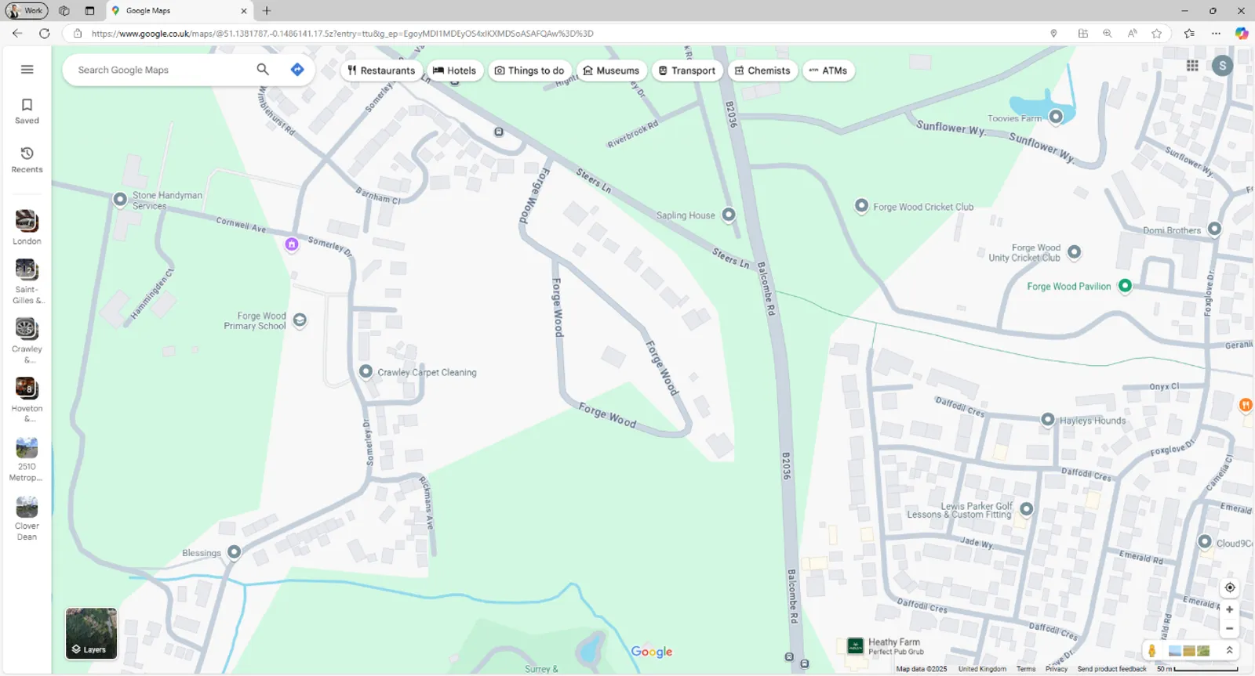Select the Hayleys Hounds marker

point(1047,420)
